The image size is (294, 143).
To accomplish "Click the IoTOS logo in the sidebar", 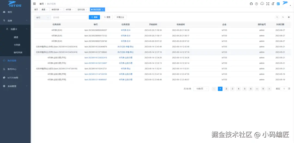I will tap(15, 4).
